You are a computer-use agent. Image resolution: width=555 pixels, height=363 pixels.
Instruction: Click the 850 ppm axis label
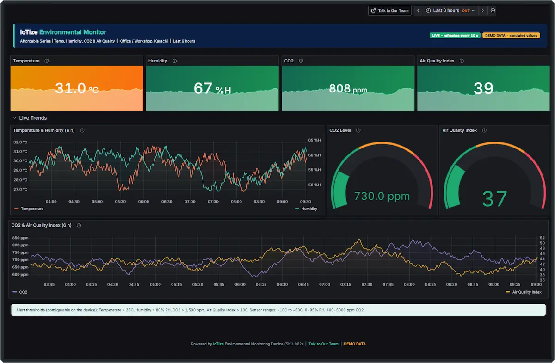pyautogui.click(x=20, y=238)
